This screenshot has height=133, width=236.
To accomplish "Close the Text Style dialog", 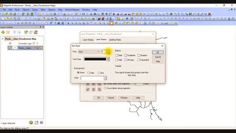I will 162,46.
